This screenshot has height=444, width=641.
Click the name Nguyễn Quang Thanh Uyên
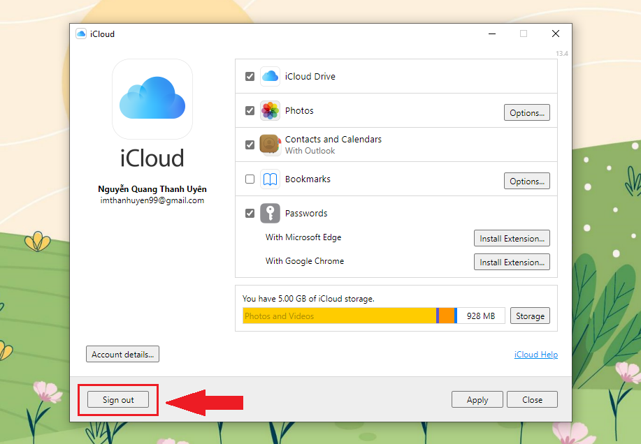(x=152, y=189)
